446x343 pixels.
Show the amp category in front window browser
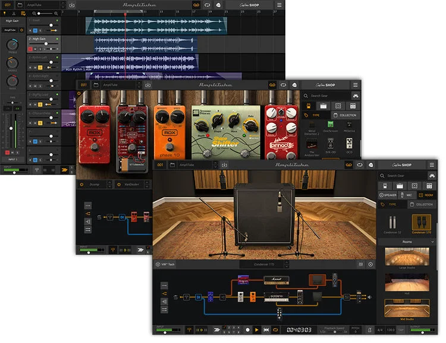400,186
